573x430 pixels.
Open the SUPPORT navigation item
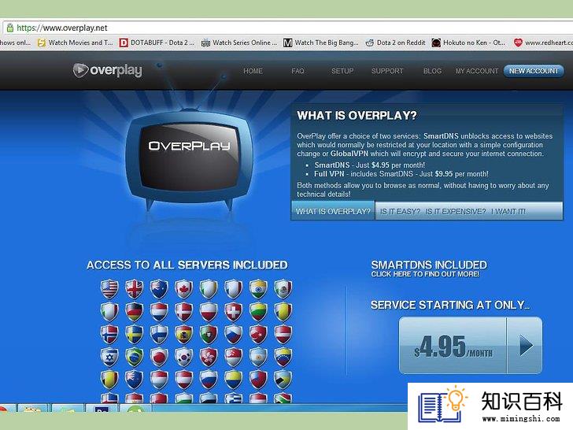[x=387, y=71]
